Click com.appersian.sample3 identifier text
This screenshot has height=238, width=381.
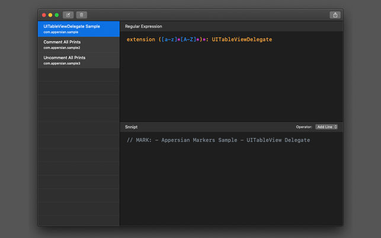pos(62,63)
